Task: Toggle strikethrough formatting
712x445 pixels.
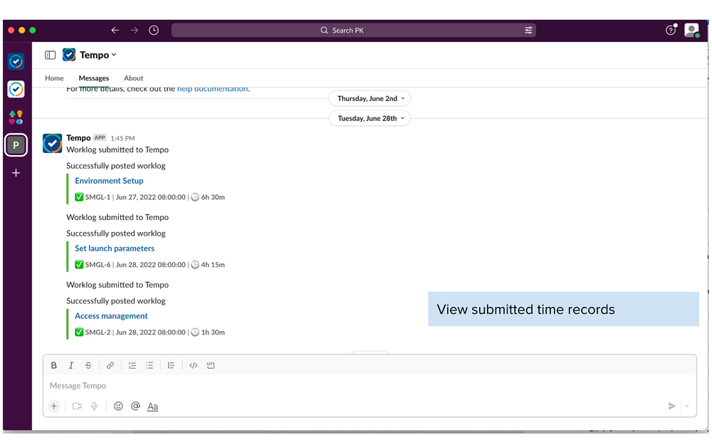Action: click(88, 365)
